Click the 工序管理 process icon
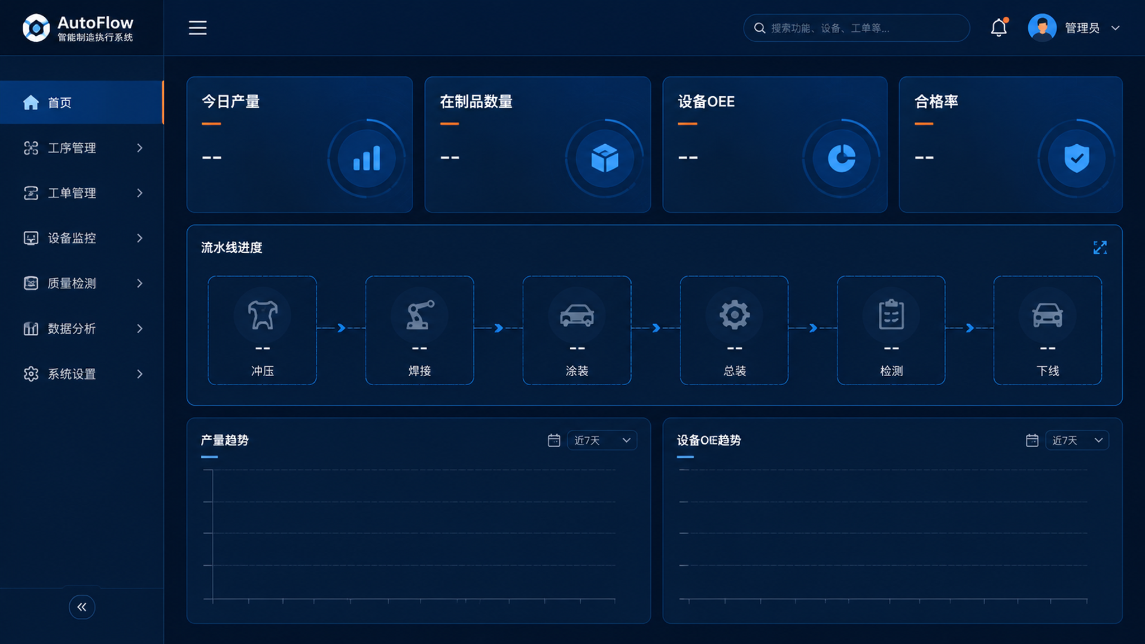The height and width of the screenshot is (644, 1145). coord(31,148)
